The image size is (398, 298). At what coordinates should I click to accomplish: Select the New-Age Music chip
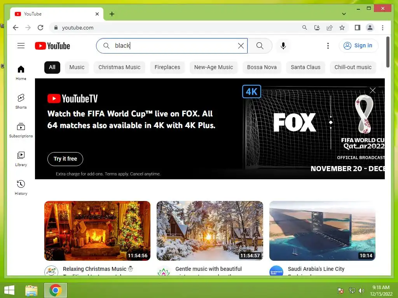click(213, 68)
